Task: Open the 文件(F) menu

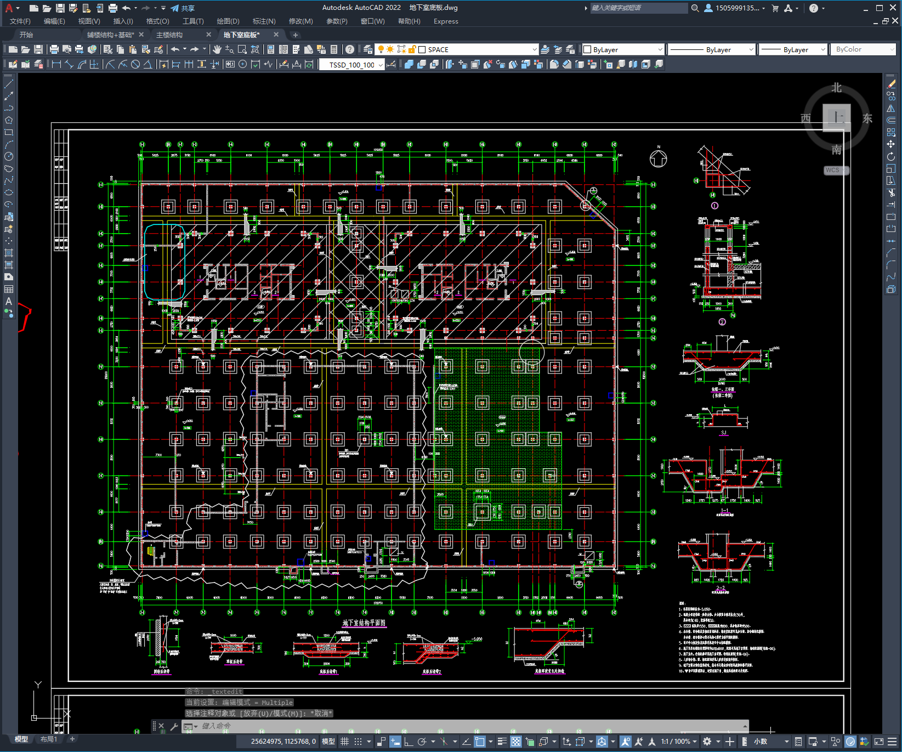Action: [20, 21]
